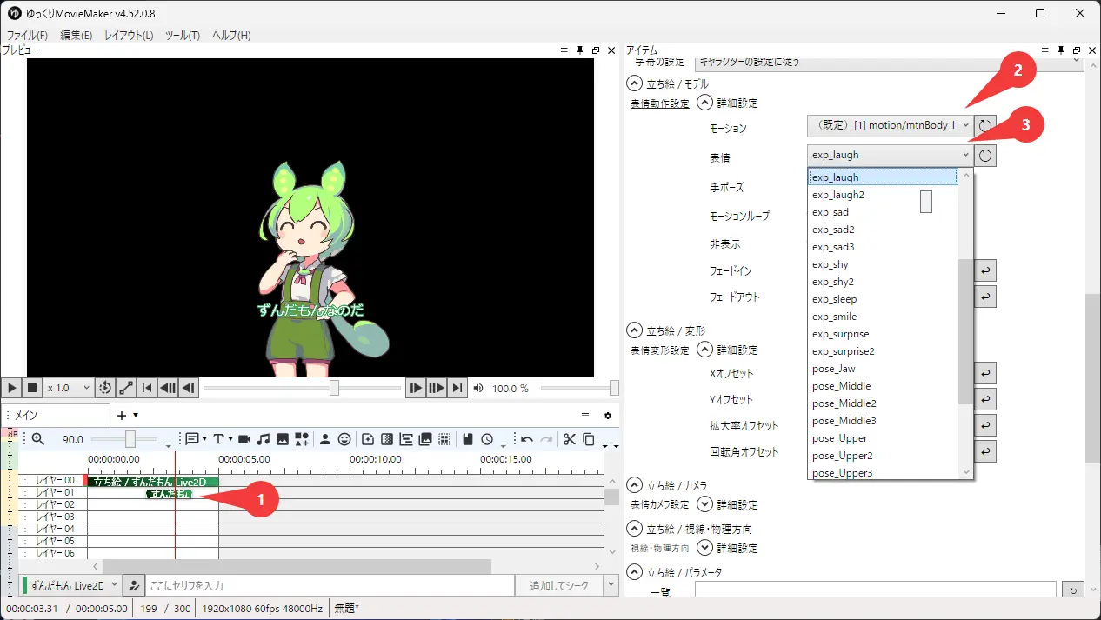
Task: Open the ツール(T) menu
Action: pos(183,36)
